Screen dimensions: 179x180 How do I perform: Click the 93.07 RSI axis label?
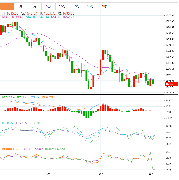click(168, 152)
